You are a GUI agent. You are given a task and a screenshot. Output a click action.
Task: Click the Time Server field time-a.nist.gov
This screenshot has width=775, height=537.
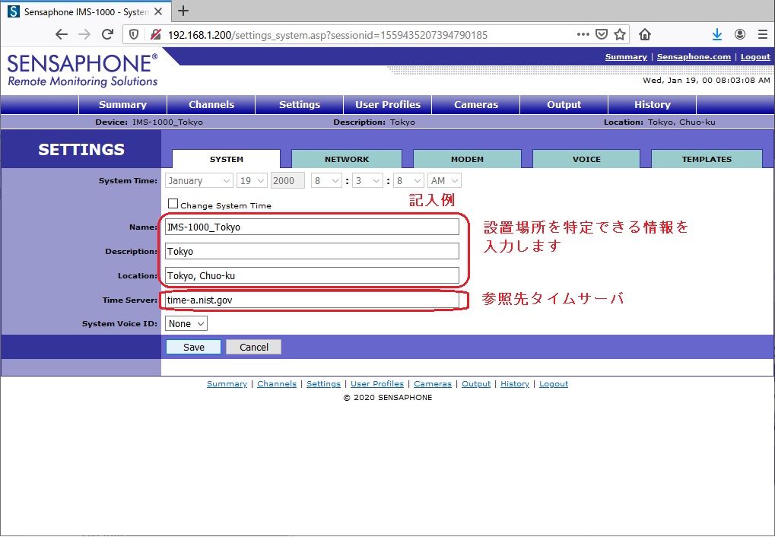coord(312,300)
